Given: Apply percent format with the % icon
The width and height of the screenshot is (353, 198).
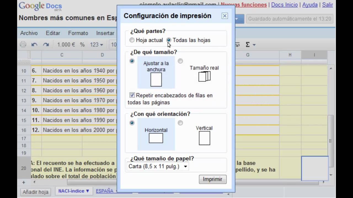Looking at the screenshot, I should tap(82, 45).
